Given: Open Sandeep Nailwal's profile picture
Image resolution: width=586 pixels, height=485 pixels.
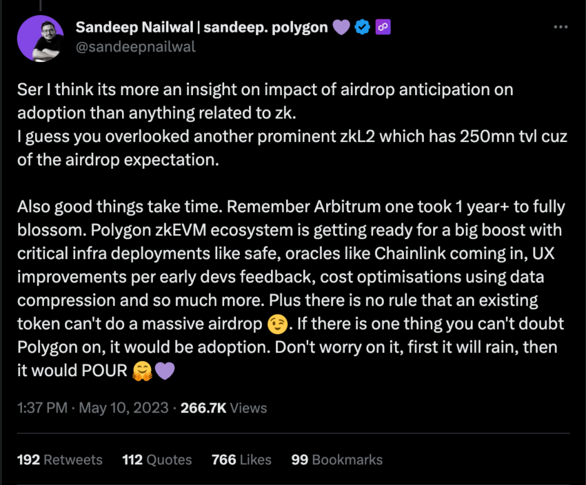Looking at the screenshot, I should point(41,39).
